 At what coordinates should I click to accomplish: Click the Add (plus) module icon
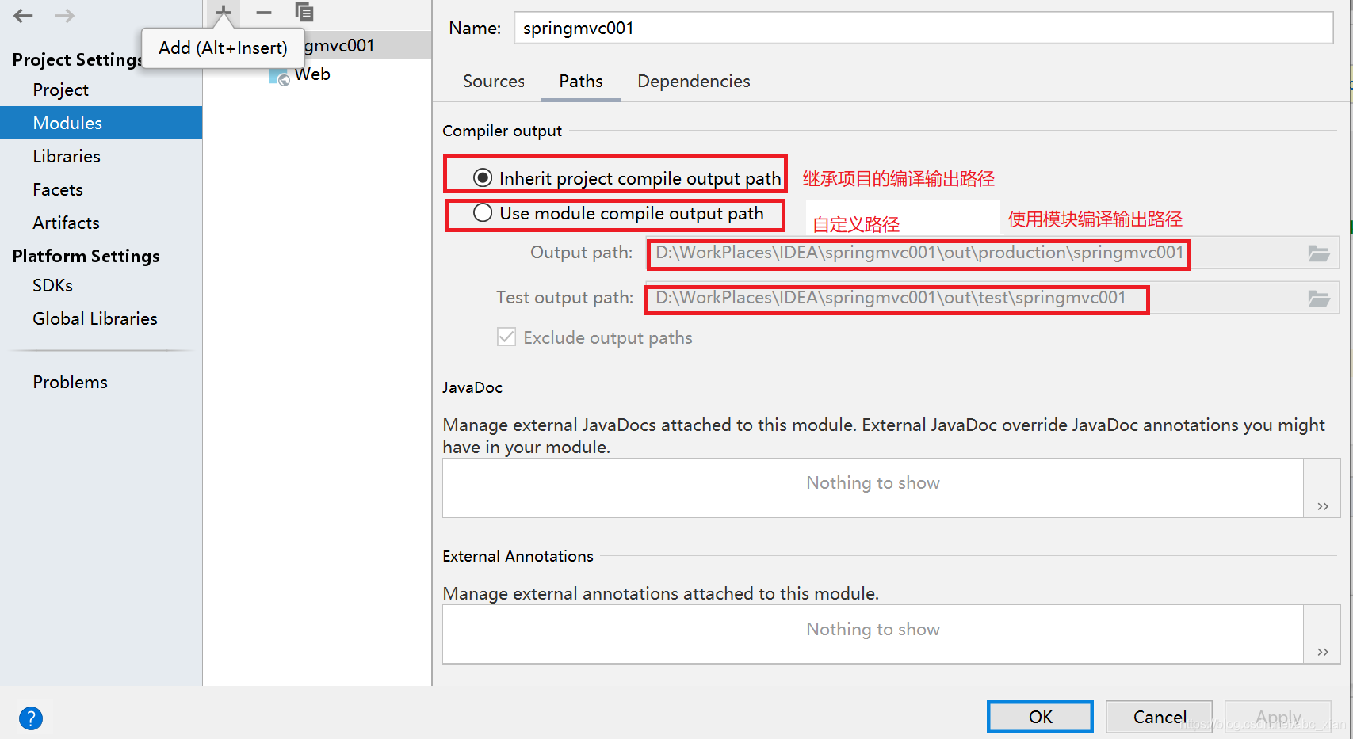point(224,12)
